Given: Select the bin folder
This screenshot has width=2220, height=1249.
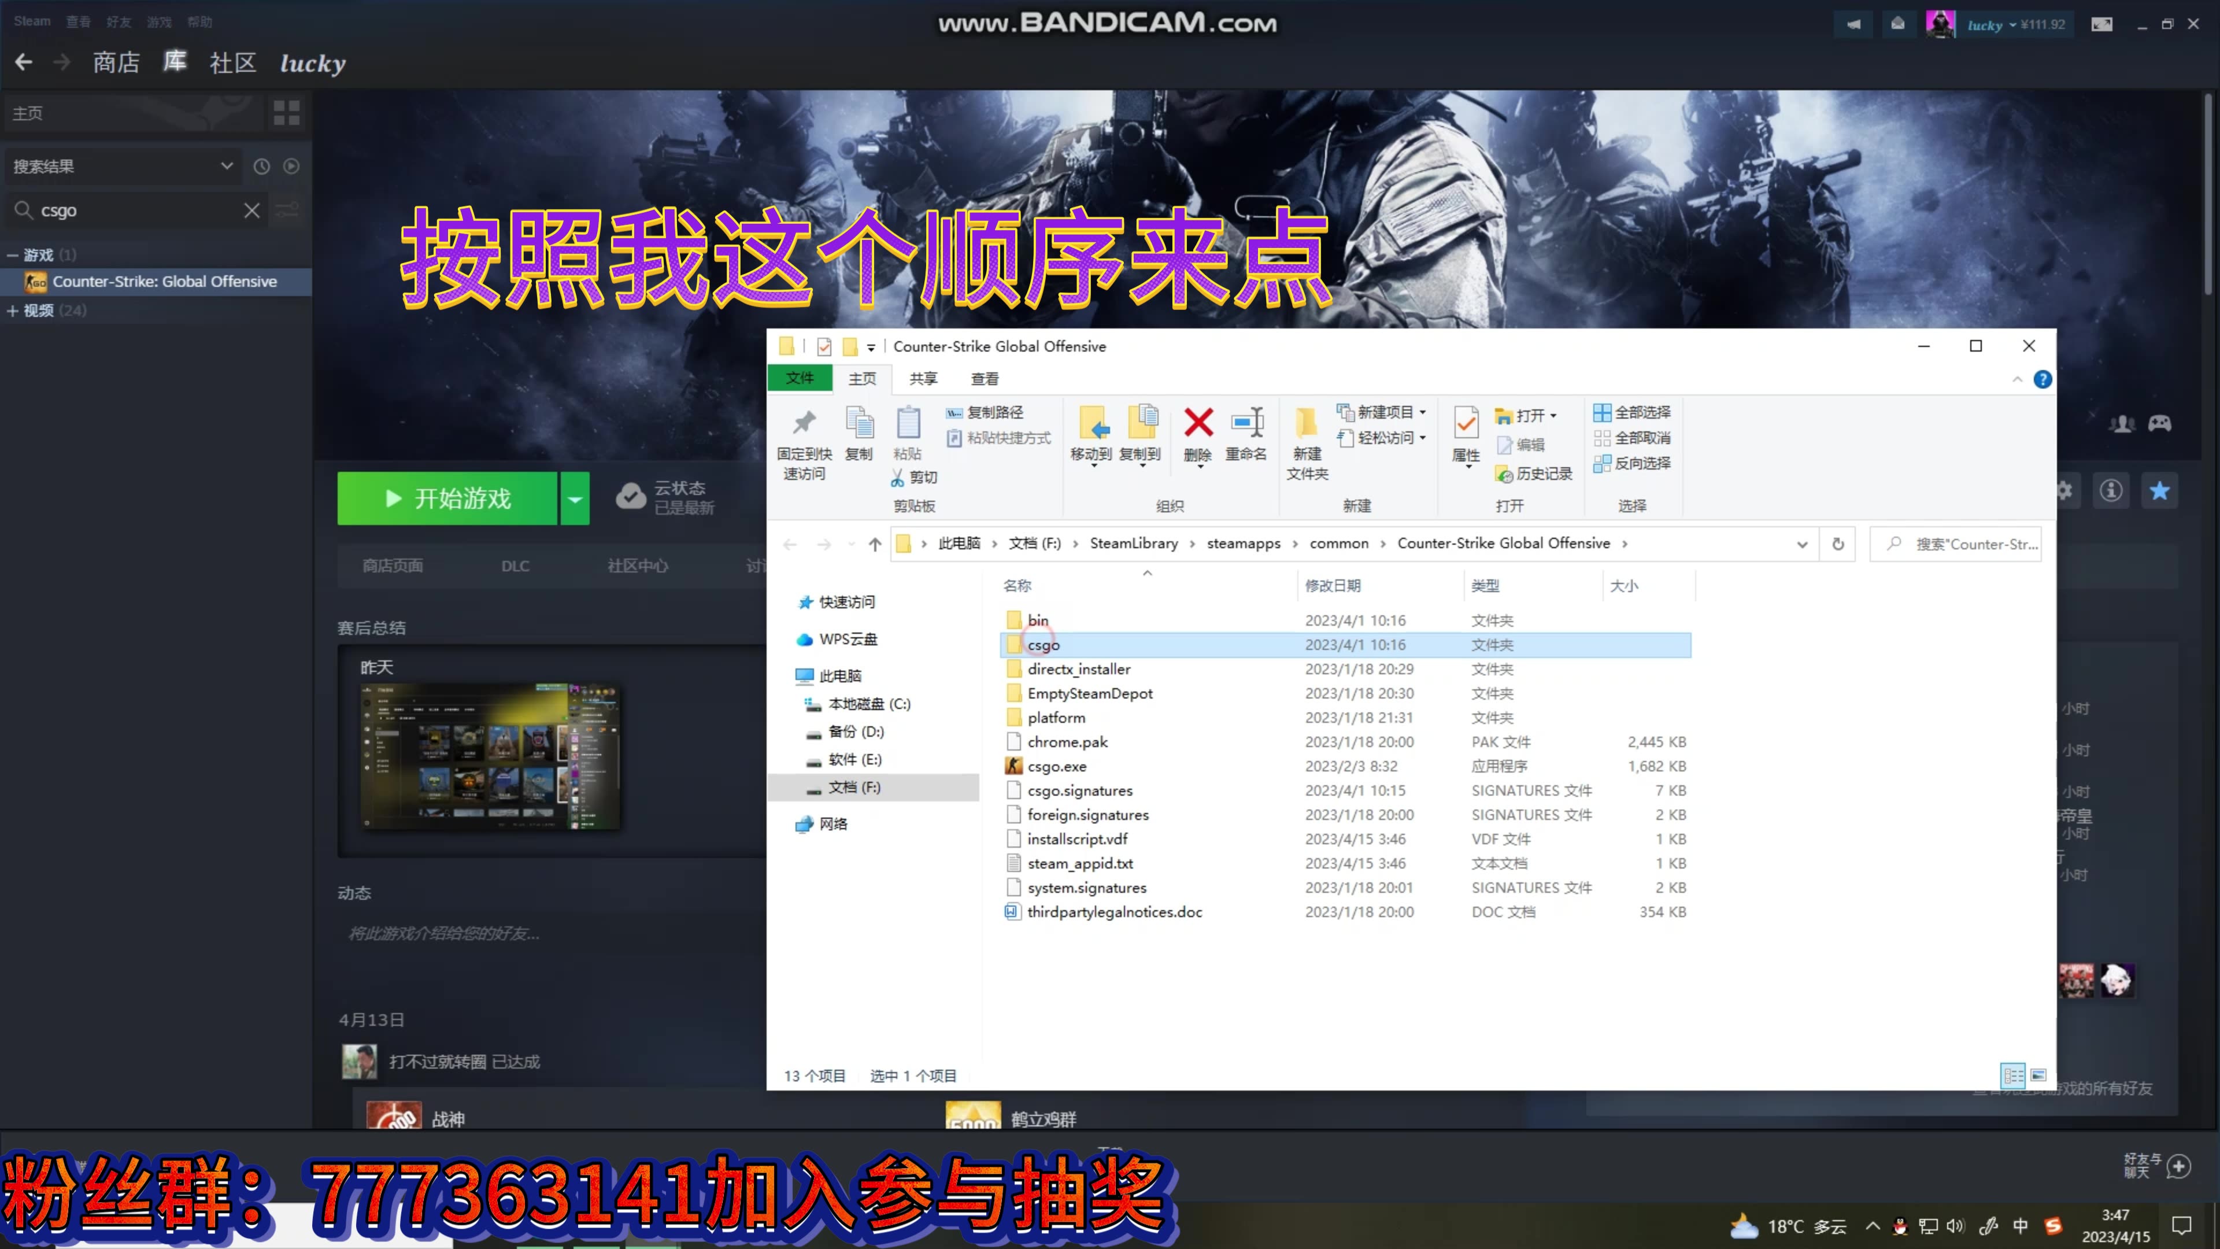Looking at the screenshot, I should coord(1038,620).
